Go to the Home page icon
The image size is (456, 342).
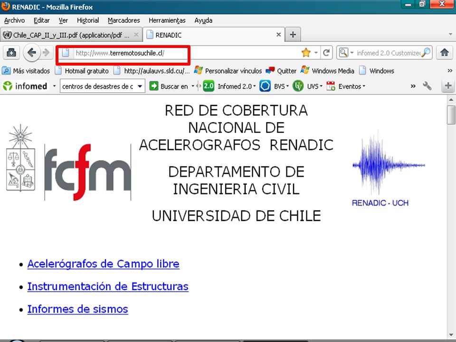pyautogui.click(x=445, y=53)
